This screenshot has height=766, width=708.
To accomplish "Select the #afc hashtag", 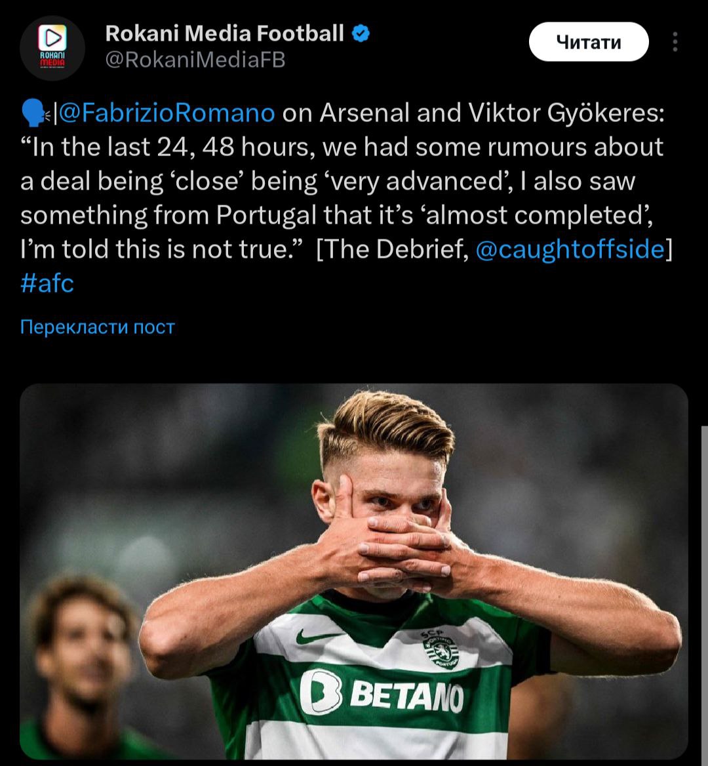I will [47, 283].
